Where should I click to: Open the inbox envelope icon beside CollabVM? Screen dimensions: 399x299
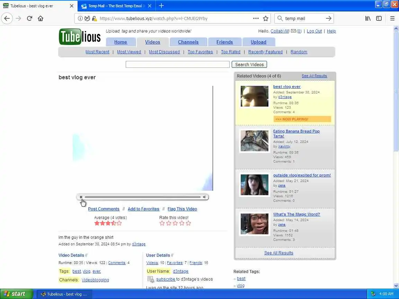point(293,31)
